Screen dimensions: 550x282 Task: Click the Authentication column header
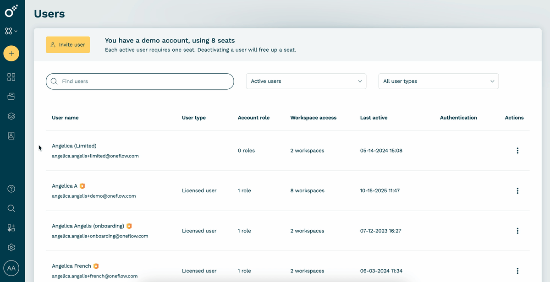tap(458, 118)
